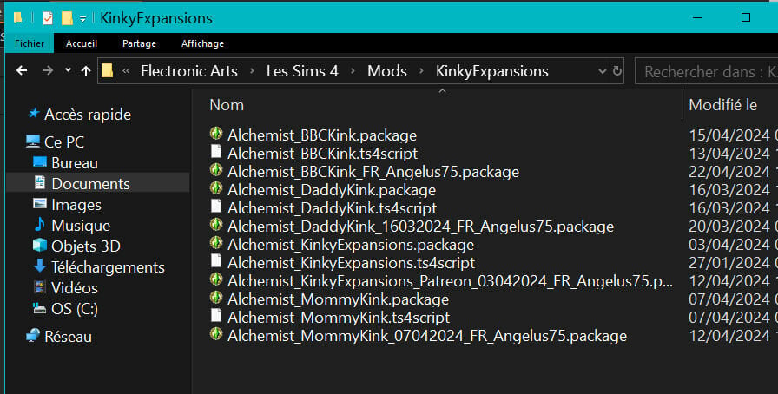Open Vidéos folder in sidebar

[75, 288]
